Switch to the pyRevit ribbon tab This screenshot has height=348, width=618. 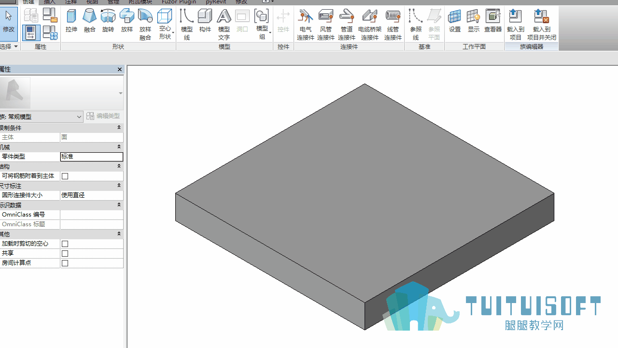[216, 2]
